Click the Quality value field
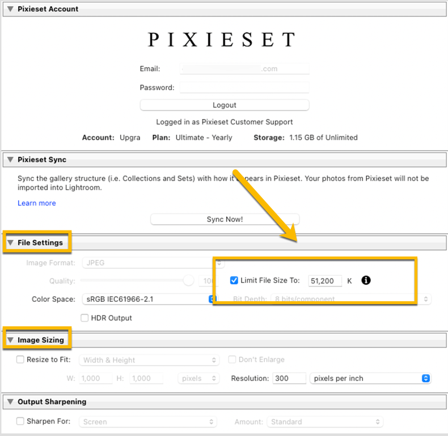448x436 pixels. click(x=208, y=281)
